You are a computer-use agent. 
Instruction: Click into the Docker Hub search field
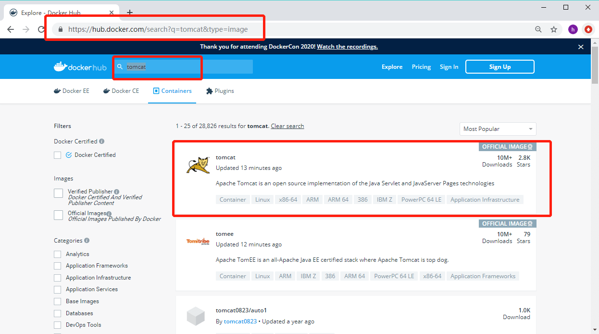pyautogui.click(x=183, y=67)
